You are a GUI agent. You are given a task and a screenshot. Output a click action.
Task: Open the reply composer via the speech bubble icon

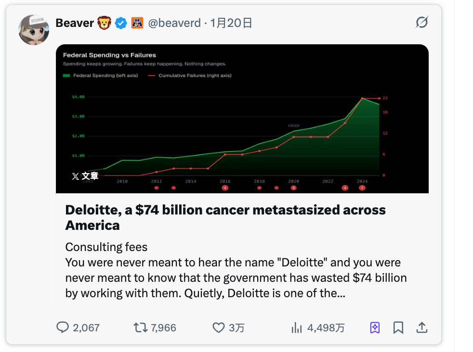coord(63,327)
